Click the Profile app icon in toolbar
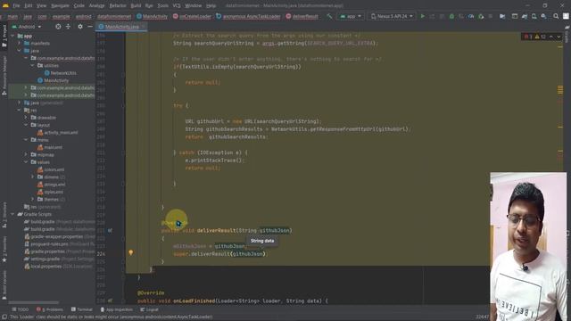The image size is (571, 321). (x=471, y=16)
